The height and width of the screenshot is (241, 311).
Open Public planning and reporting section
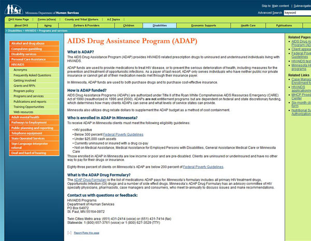coord(34,128)
